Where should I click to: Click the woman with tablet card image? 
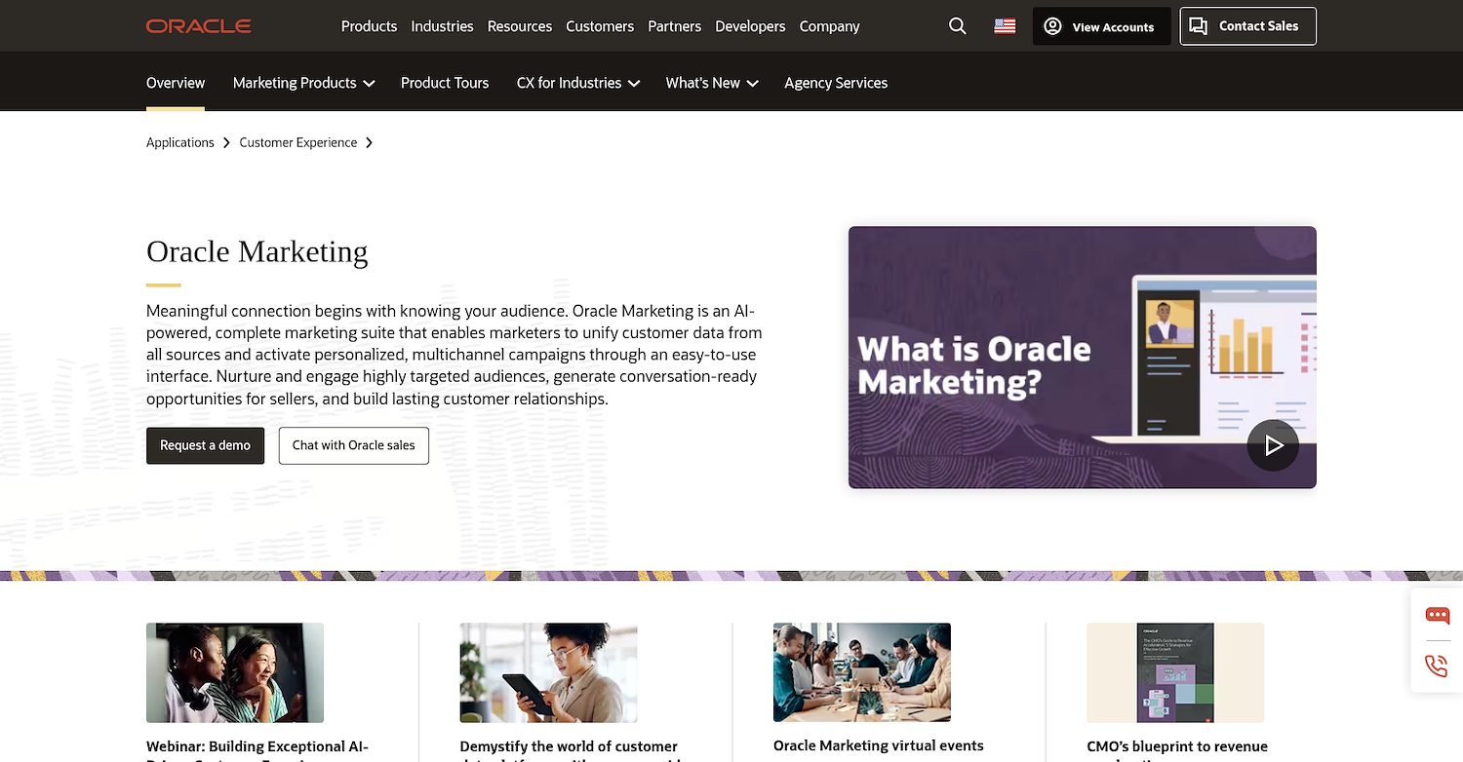[x=549, y=672]
